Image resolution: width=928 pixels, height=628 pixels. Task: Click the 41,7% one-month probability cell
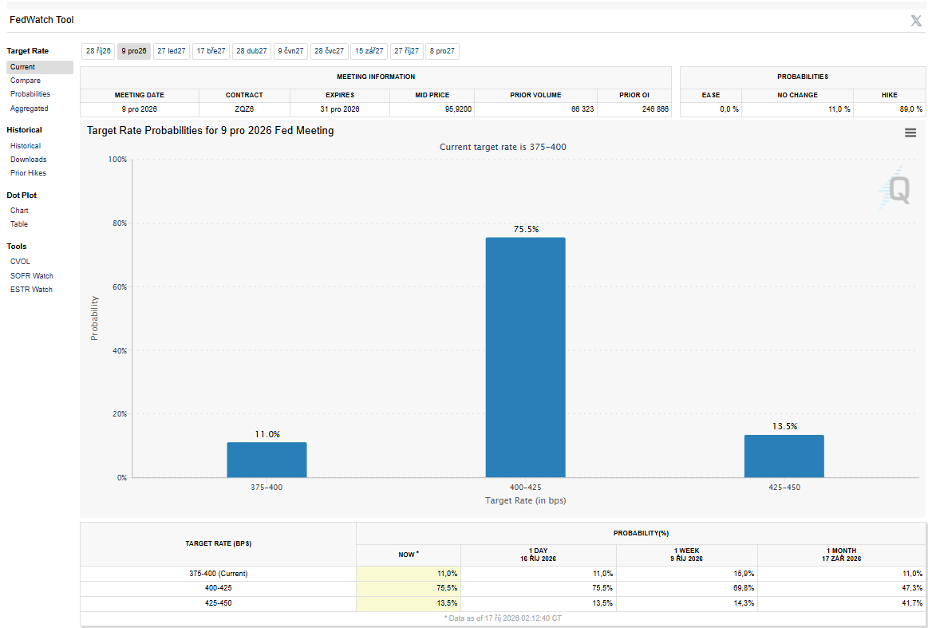click(x=842, y=604)
